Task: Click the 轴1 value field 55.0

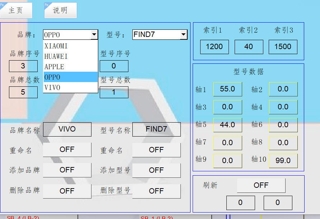Action: coord(227,89)
